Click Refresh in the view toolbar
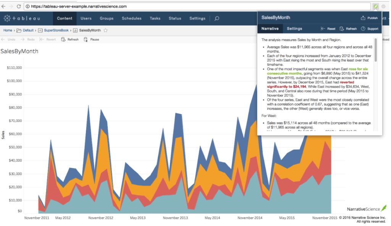Screen dimensions: 391x226 (x=70, y=39)
